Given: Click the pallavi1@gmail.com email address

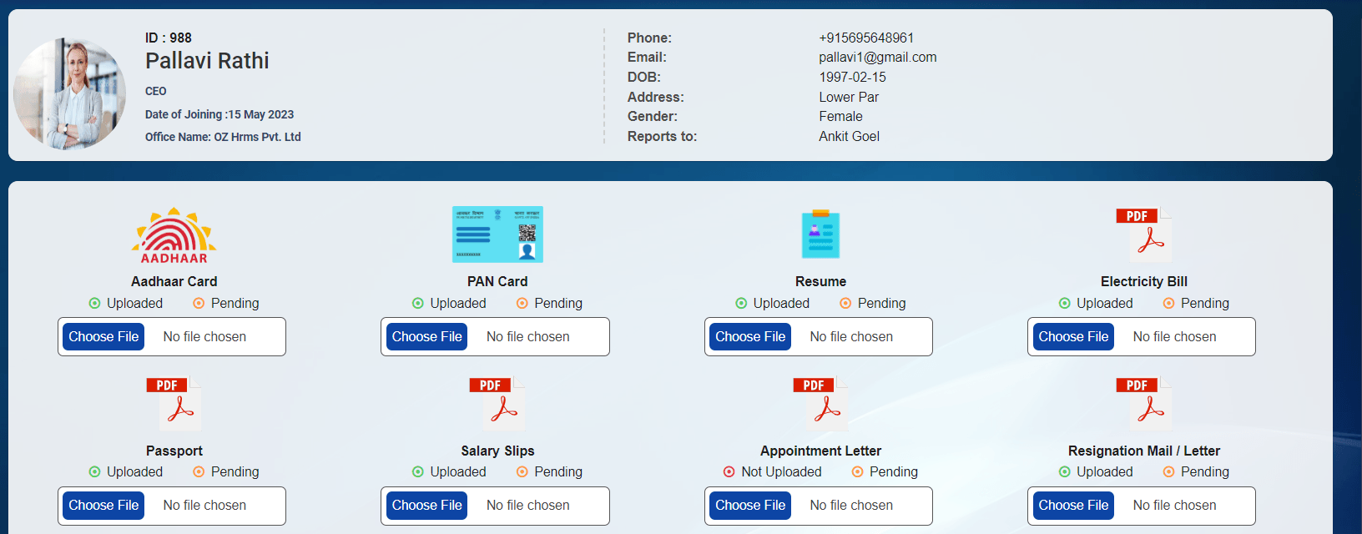Looking at the screenshot, I should click(877, 58).
